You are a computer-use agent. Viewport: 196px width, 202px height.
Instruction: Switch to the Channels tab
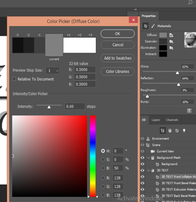click(x=171, y=120)
